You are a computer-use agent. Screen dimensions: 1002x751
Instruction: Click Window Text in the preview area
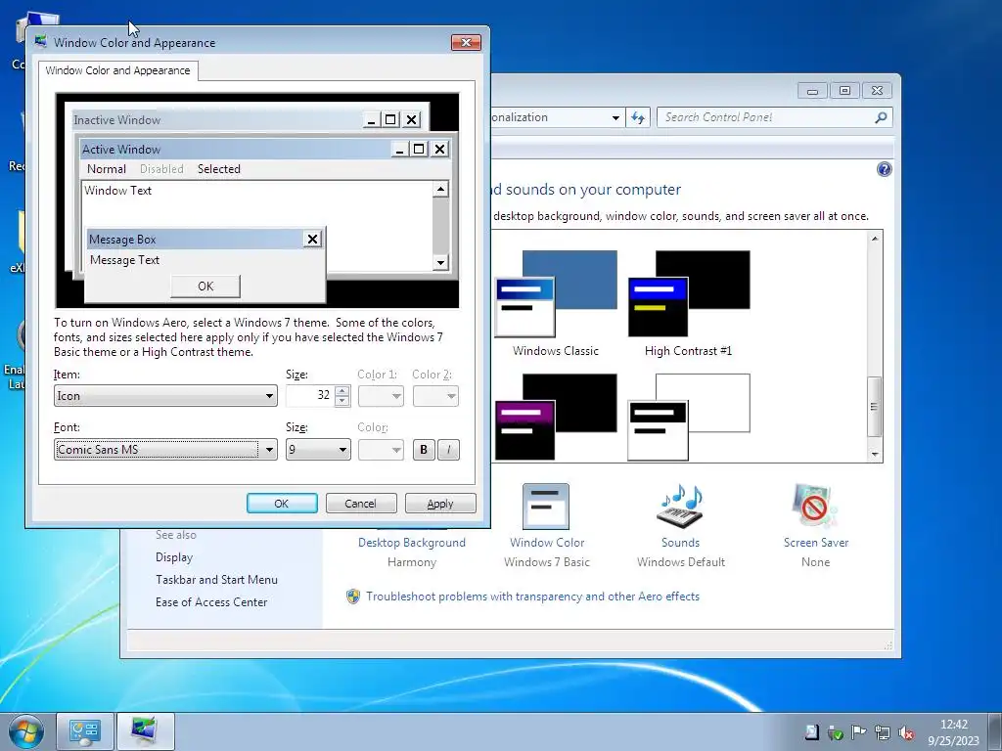coord(118,191)
